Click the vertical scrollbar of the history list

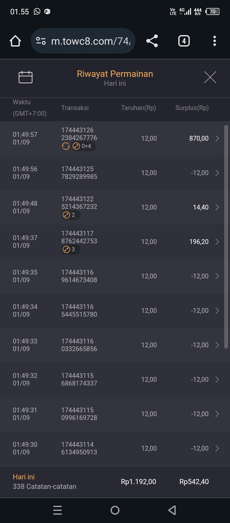[x=226, y=236]
